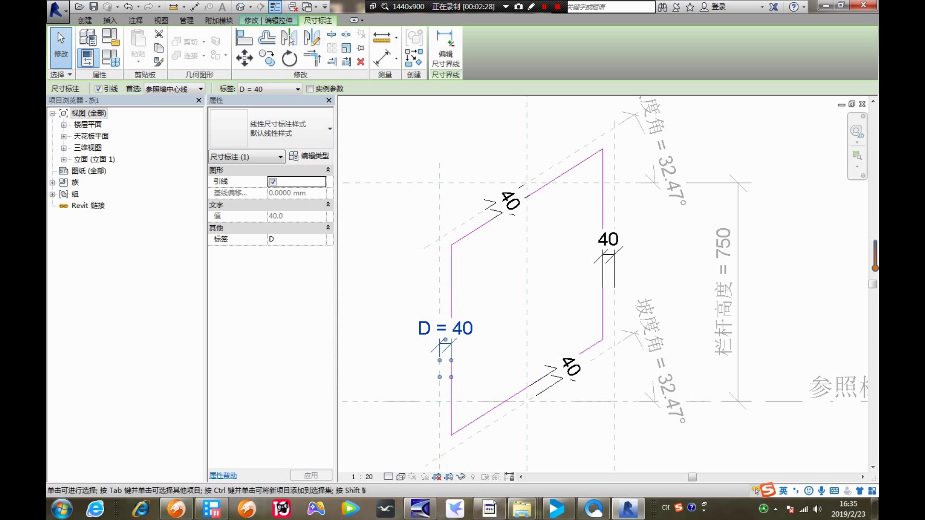Open the 标签 D = 40 dropdown
This screenshot has width=925, height=520.
297,89
